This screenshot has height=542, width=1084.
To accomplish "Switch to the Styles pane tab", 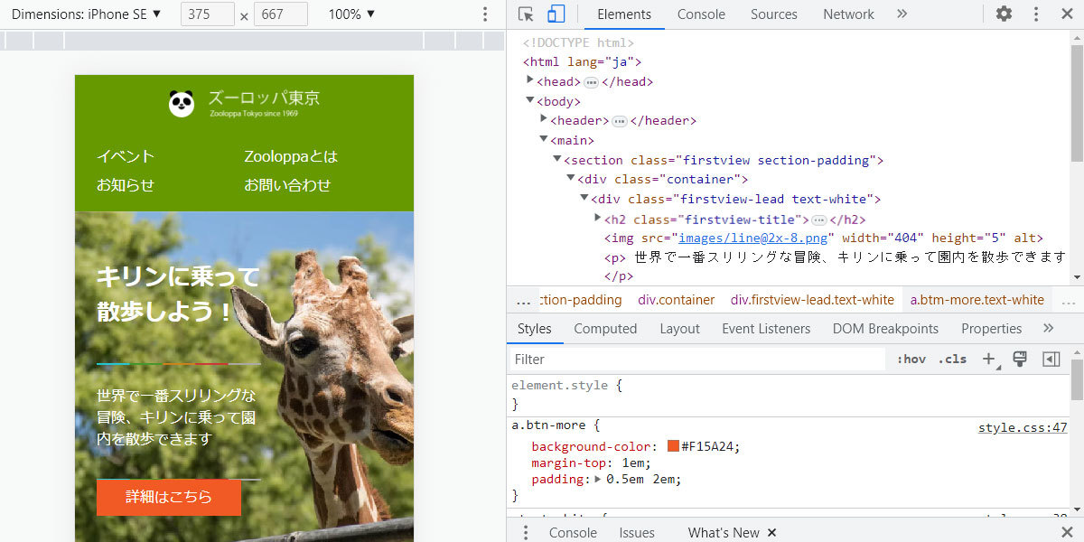I will 535,329.
